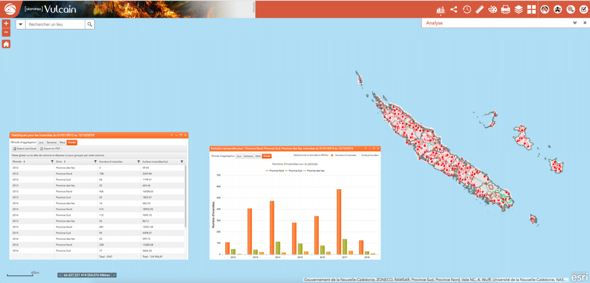The height and width of the screenshot is (283, 590).
Task: Open the layers list icon
Action: tap(519, 9)
